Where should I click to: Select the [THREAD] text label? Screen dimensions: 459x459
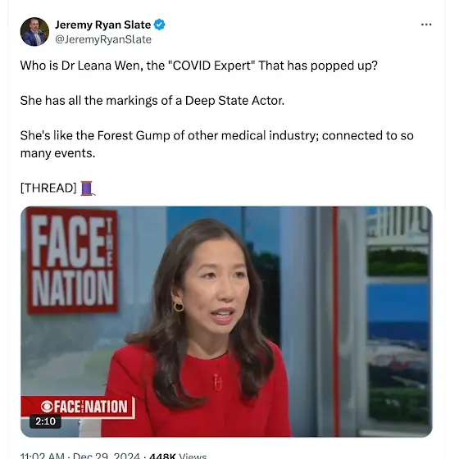[x=48, y=188]
